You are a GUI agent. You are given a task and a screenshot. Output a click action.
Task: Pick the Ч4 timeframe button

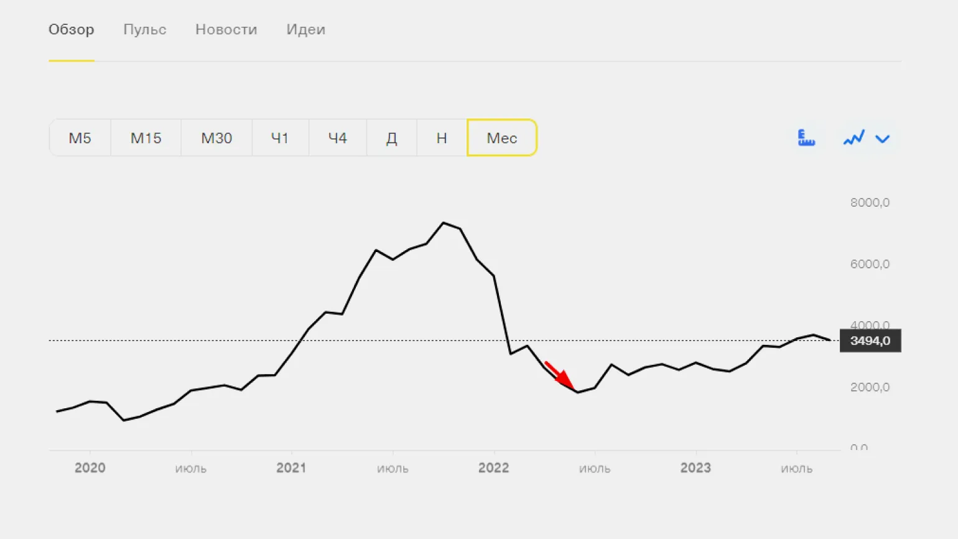click(x=337, y=138)
